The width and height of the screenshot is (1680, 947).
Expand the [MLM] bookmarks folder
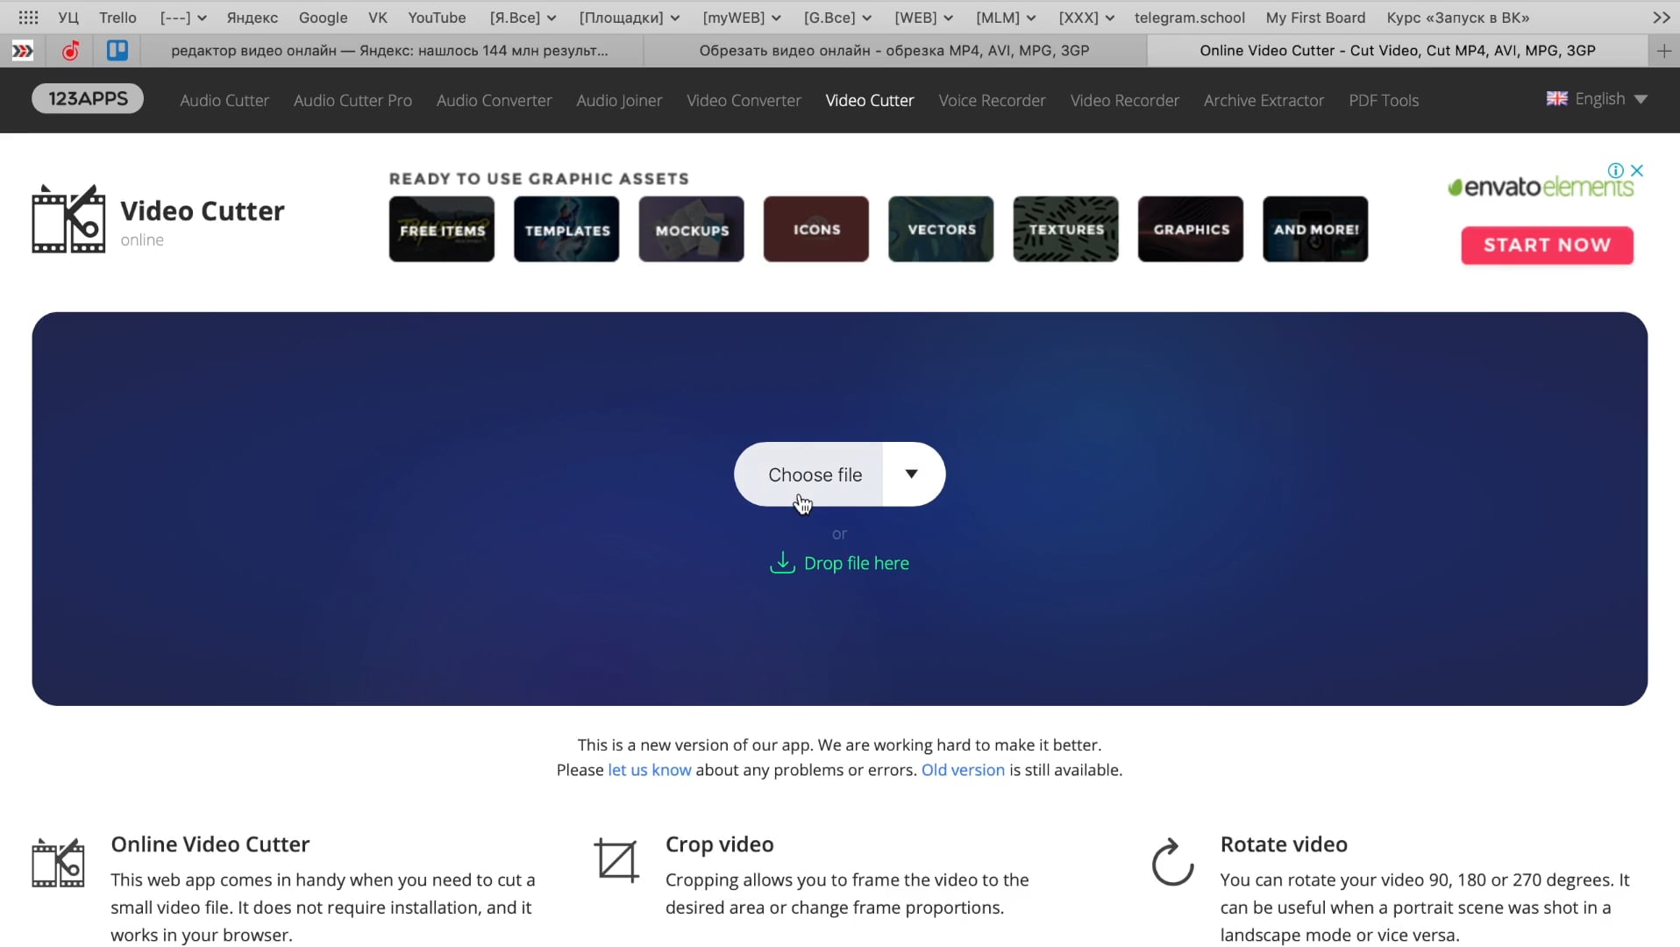coord(1006,18)
